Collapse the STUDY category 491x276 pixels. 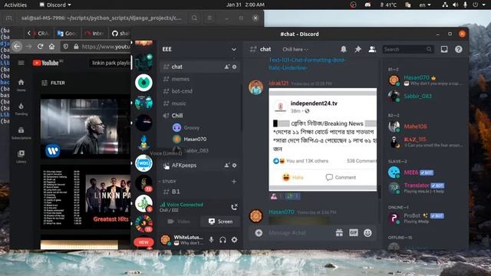click(x=169, y=182)
